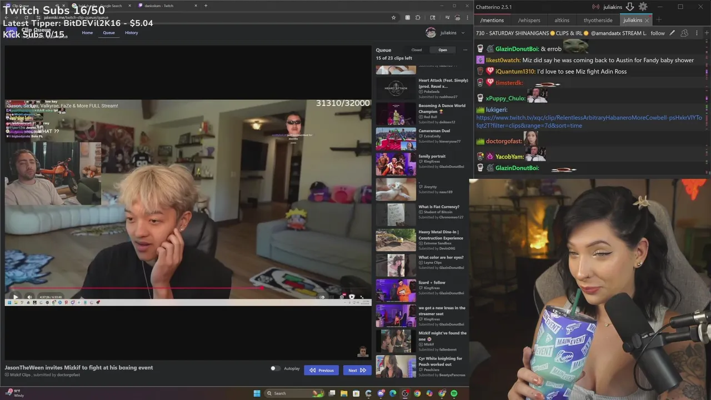Select 'What is Fiat Currency?' clip
711x400 pixels.
point(422,215)
